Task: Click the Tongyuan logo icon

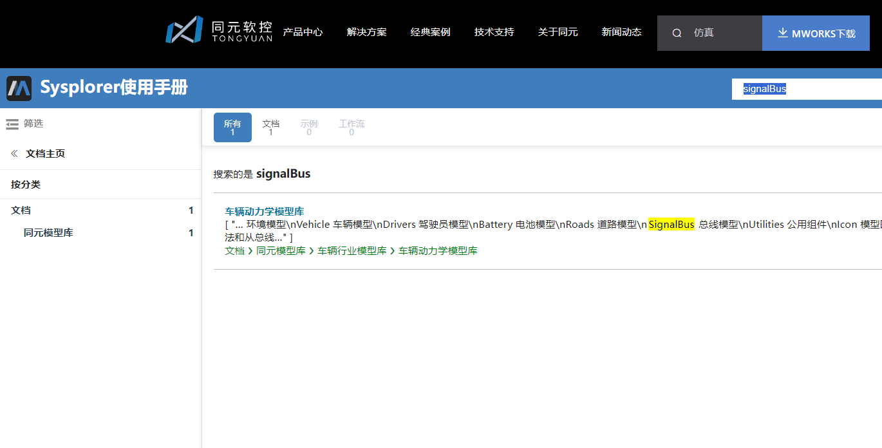Action: 185,30
